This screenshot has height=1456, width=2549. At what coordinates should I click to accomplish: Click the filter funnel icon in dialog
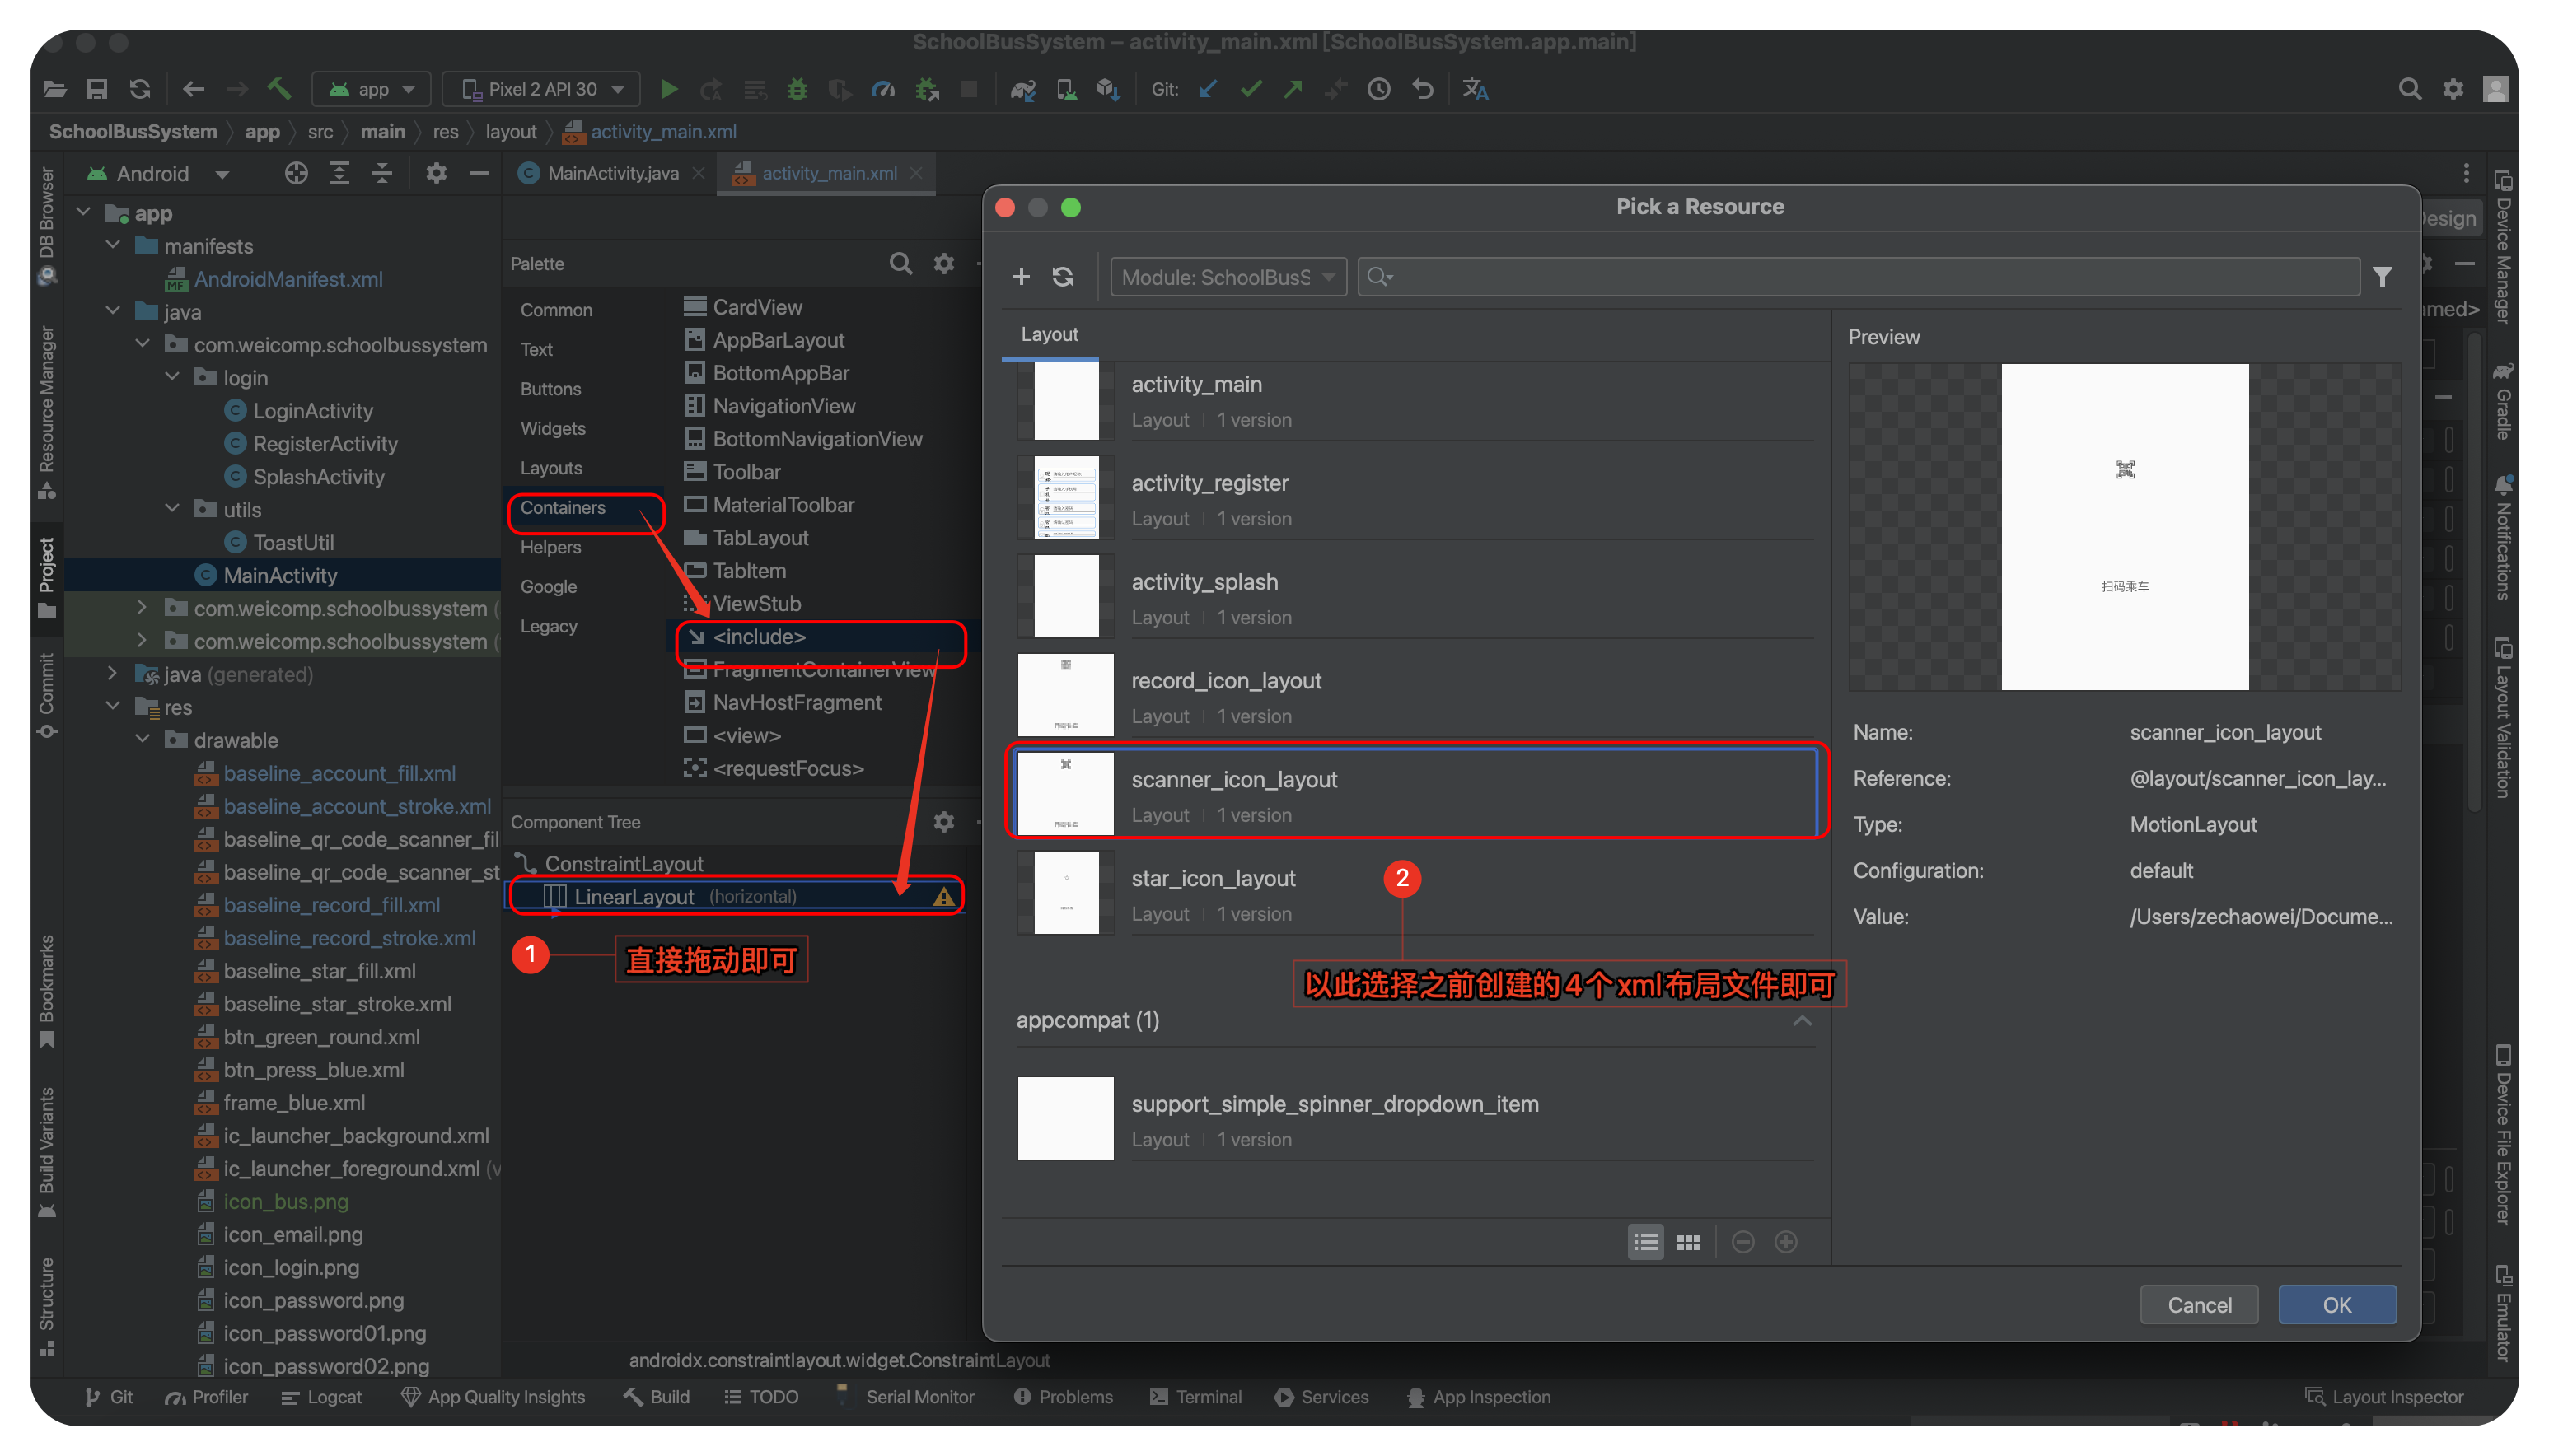[2382, 276]
